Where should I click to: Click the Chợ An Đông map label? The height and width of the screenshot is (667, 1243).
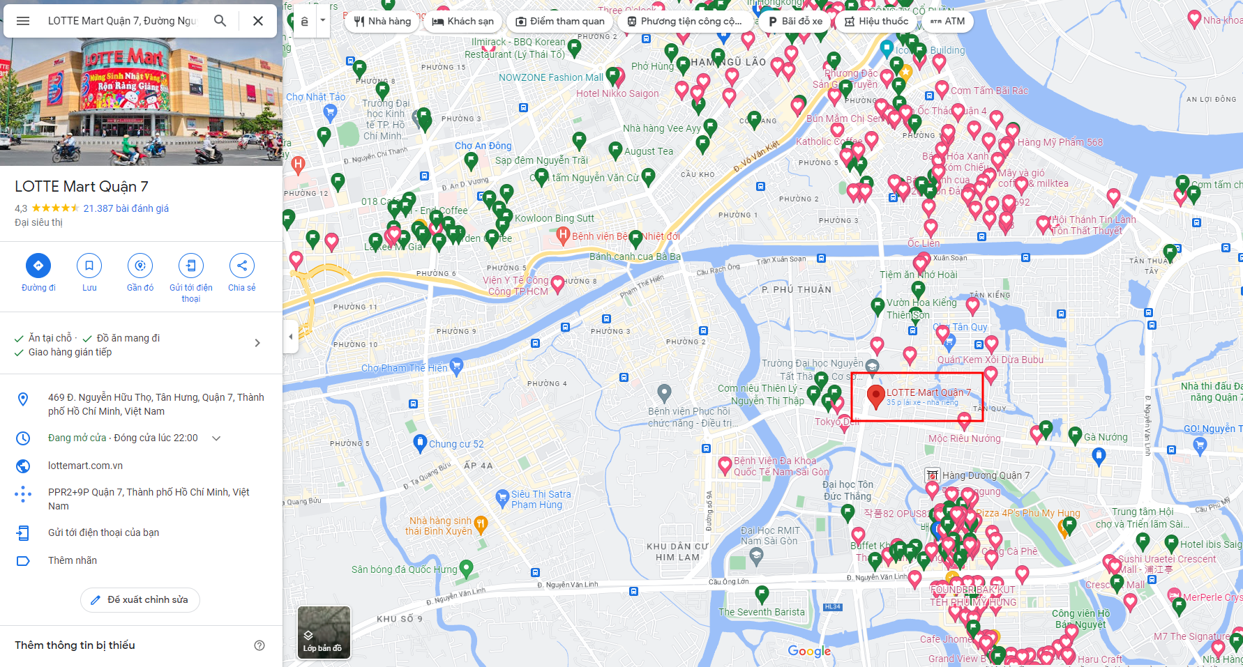point(483,146)
